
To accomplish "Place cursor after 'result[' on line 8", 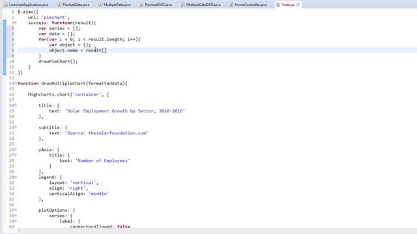I will [104, 50].
